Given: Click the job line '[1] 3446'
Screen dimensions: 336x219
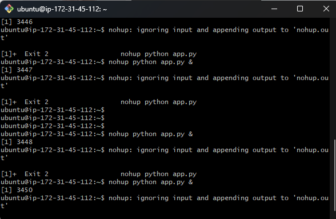Looking at the screenshot, I should 17,22.
